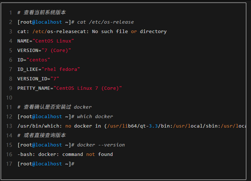Click the comment 或者直接查询版本
The image size is (251, 181).
41,136
